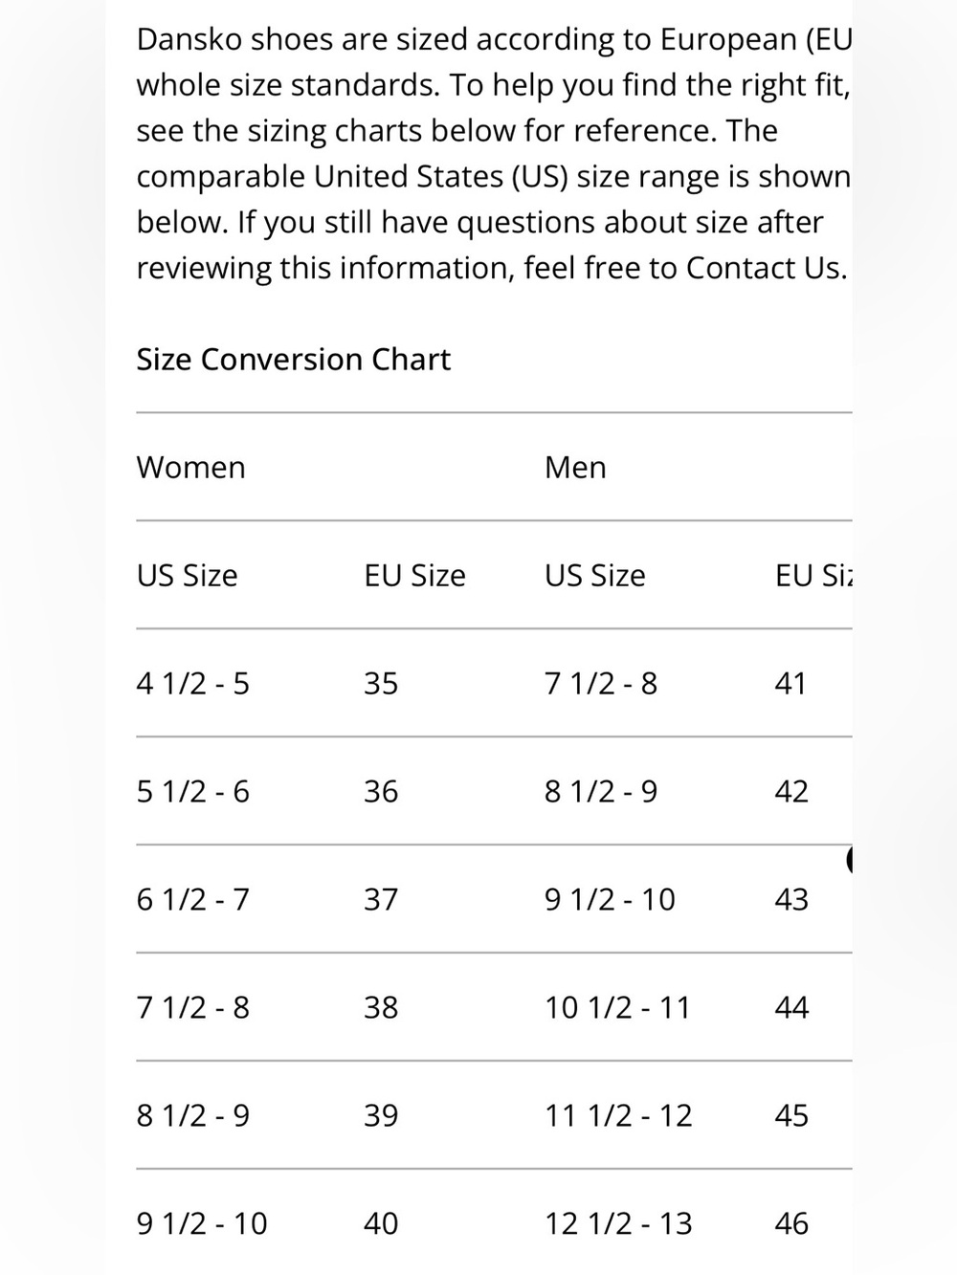Click the Contact Us link text

766,268
